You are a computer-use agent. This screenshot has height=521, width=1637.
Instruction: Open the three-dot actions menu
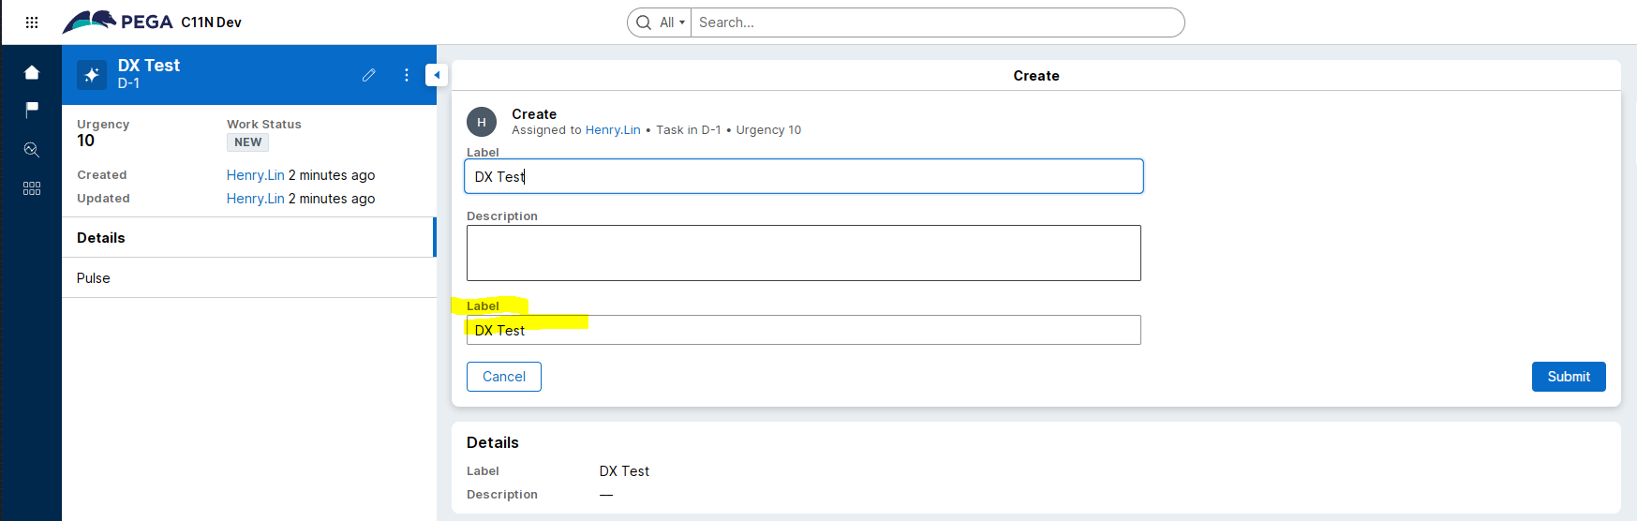pos(407,75)
